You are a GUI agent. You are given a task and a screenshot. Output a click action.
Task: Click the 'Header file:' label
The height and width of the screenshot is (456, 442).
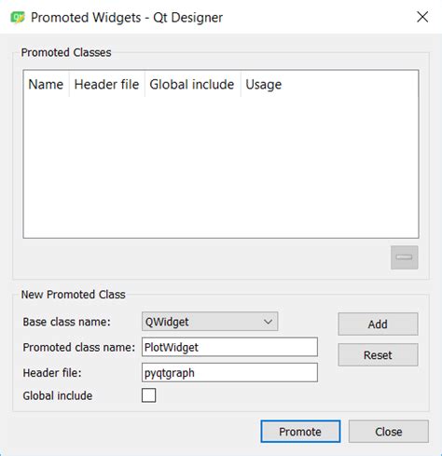coord(52,373)
